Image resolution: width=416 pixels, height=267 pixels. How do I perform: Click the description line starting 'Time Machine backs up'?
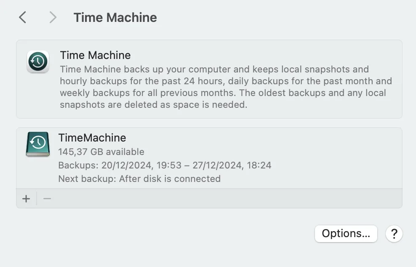tap(214, 69)
